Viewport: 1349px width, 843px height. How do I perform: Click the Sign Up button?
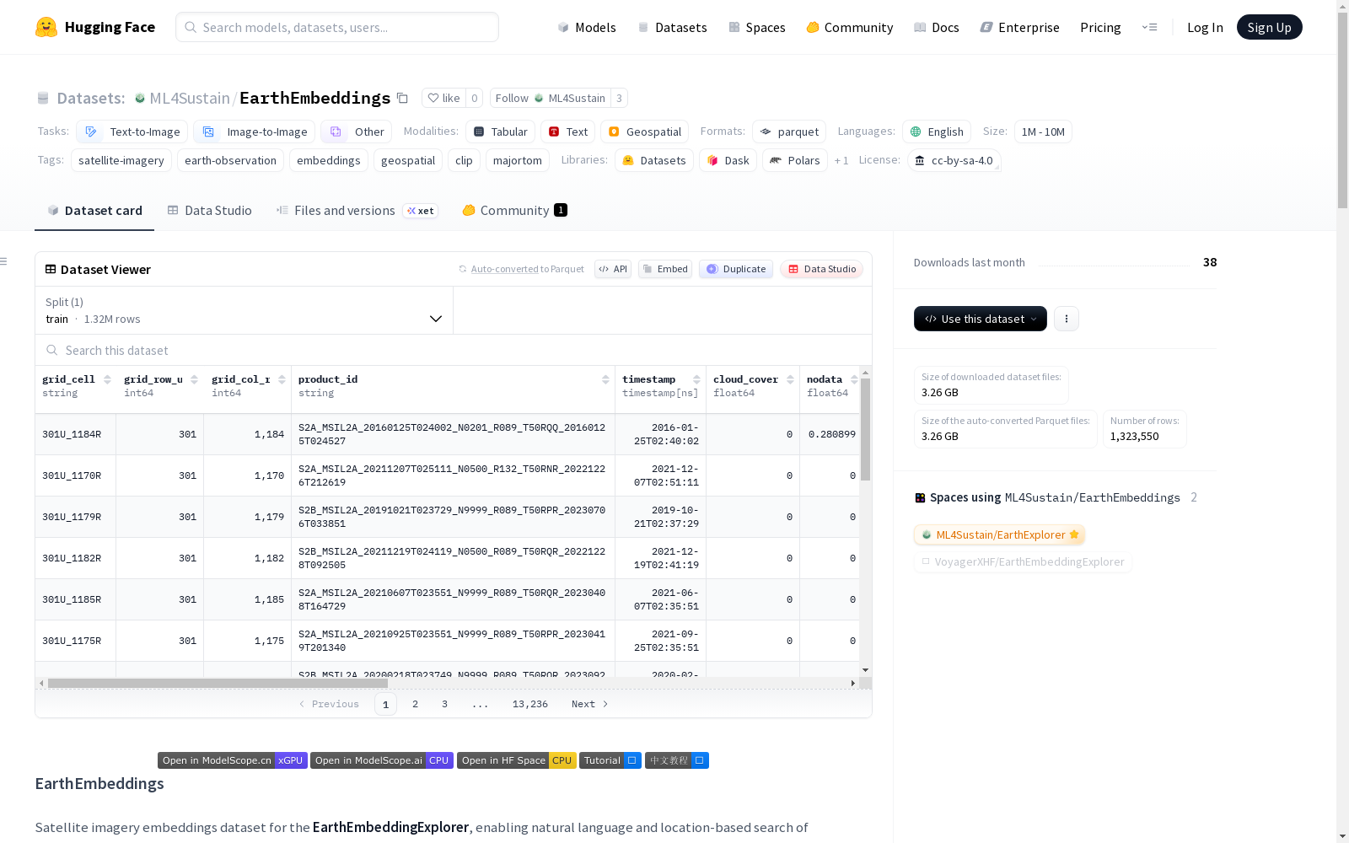(1269, 27)
